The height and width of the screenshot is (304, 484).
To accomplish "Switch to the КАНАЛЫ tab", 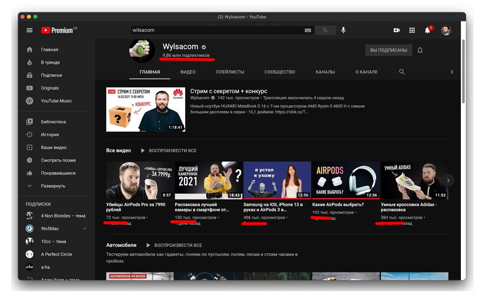I will (x=325, y=72).
